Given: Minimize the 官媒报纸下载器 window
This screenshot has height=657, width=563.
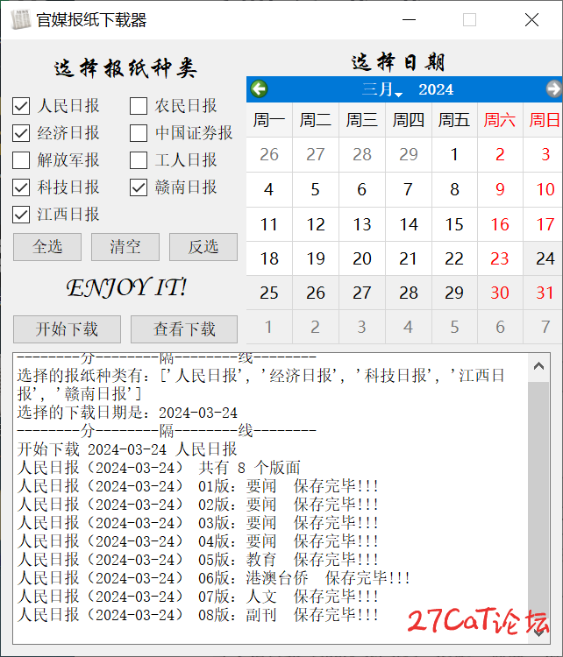Looking at the screenshot, I should (x=409, y=19).
